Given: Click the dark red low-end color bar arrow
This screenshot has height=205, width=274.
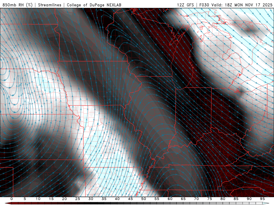Looking at the screenshot, I should 8,203.
